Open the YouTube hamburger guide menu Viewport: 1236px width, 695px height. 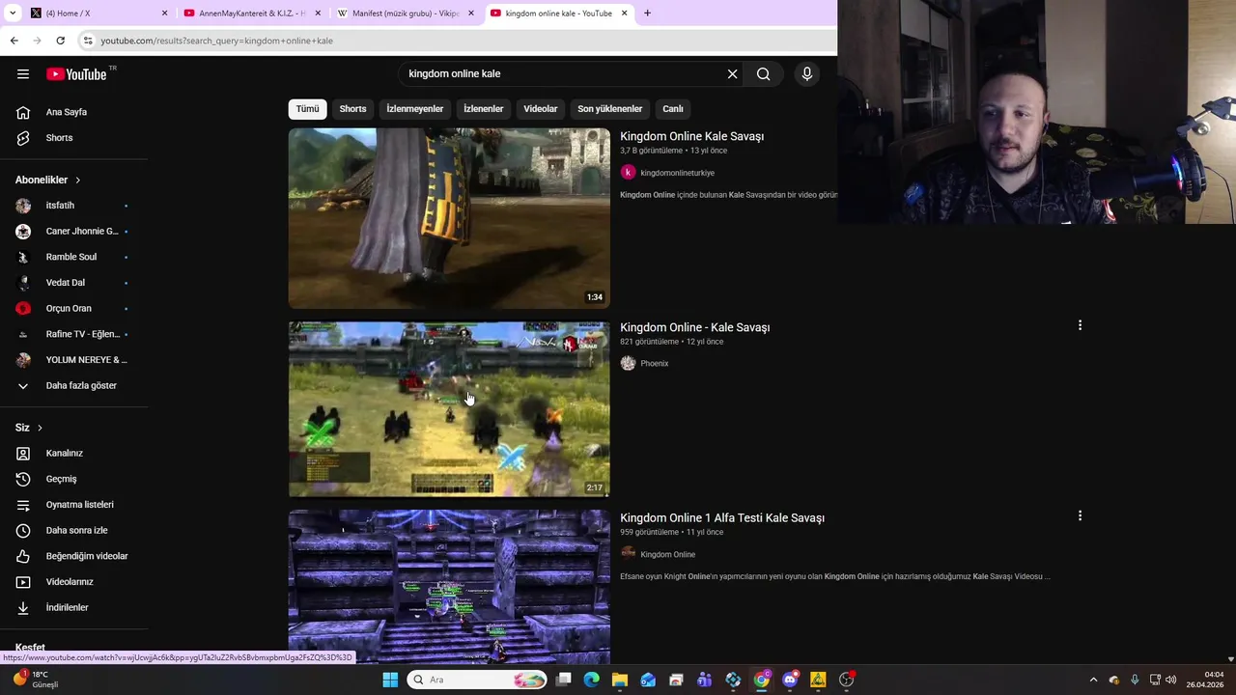(x=23, y=74)
